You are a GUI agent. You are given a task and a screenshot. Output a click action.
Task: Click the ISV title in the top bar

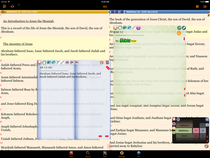[105, 6]
